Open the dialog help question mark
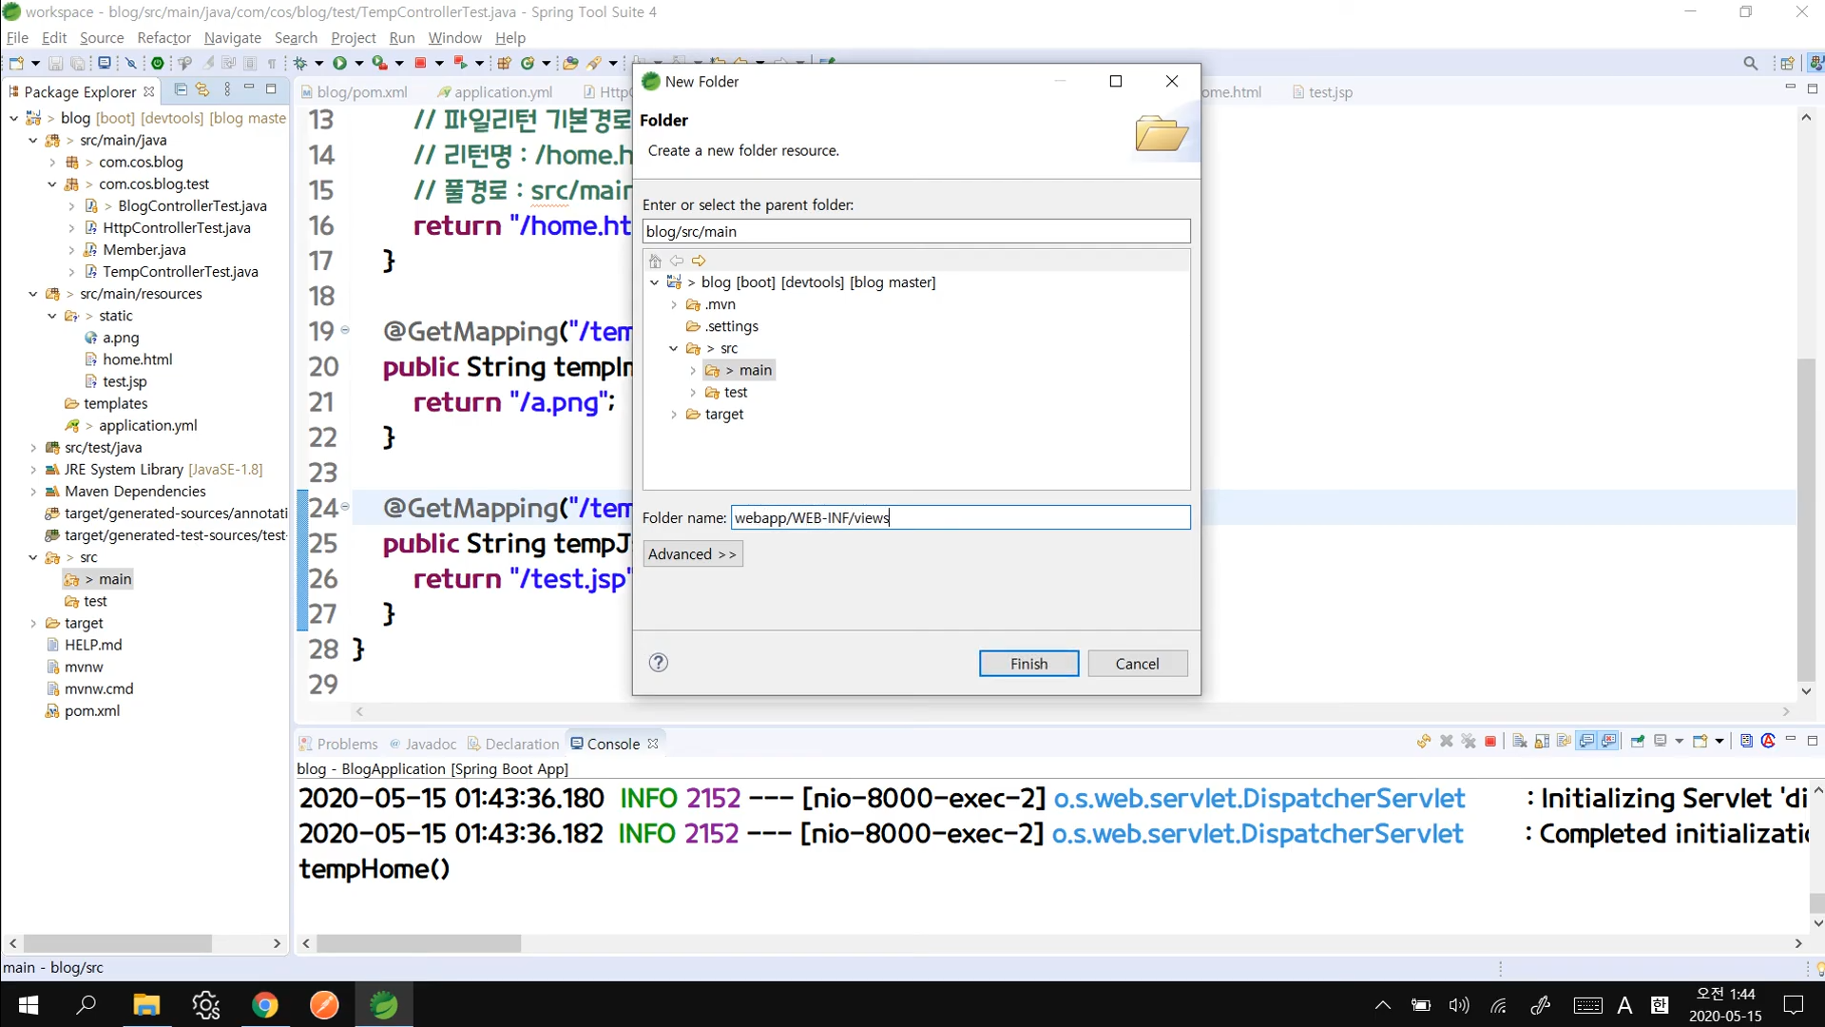The width and height of the screenshot is (1825, 1027). click(659, 663)
